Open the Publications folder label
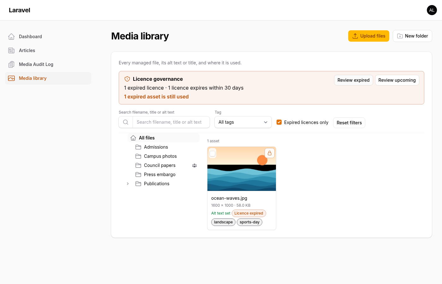442x284 pixels. point(157,184)
